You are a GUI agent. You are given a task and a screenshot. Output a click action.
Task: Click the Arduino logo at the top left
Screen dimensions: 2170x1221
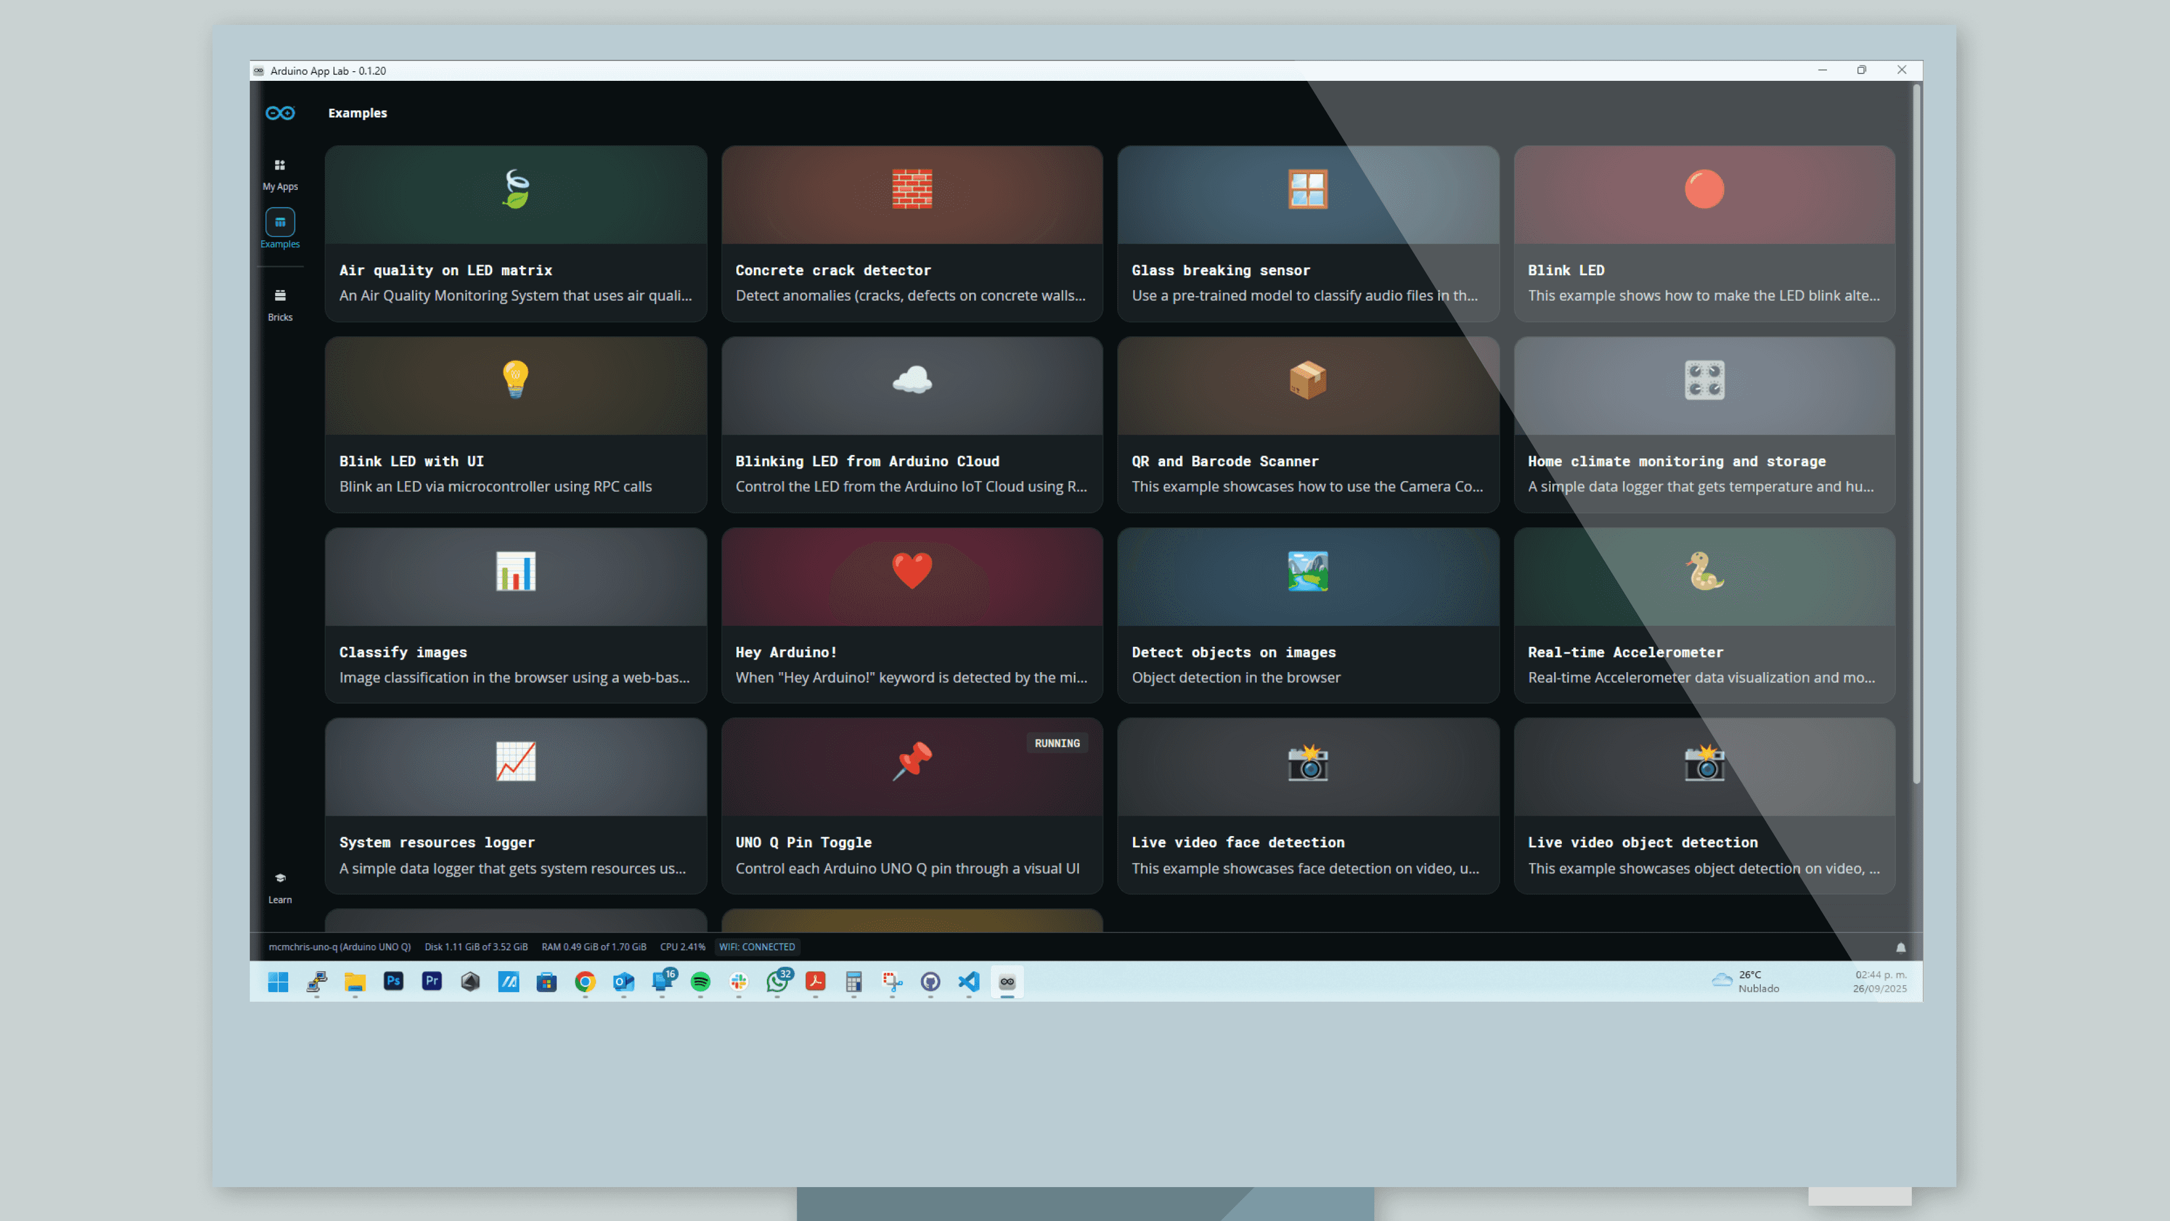(280, 112)
